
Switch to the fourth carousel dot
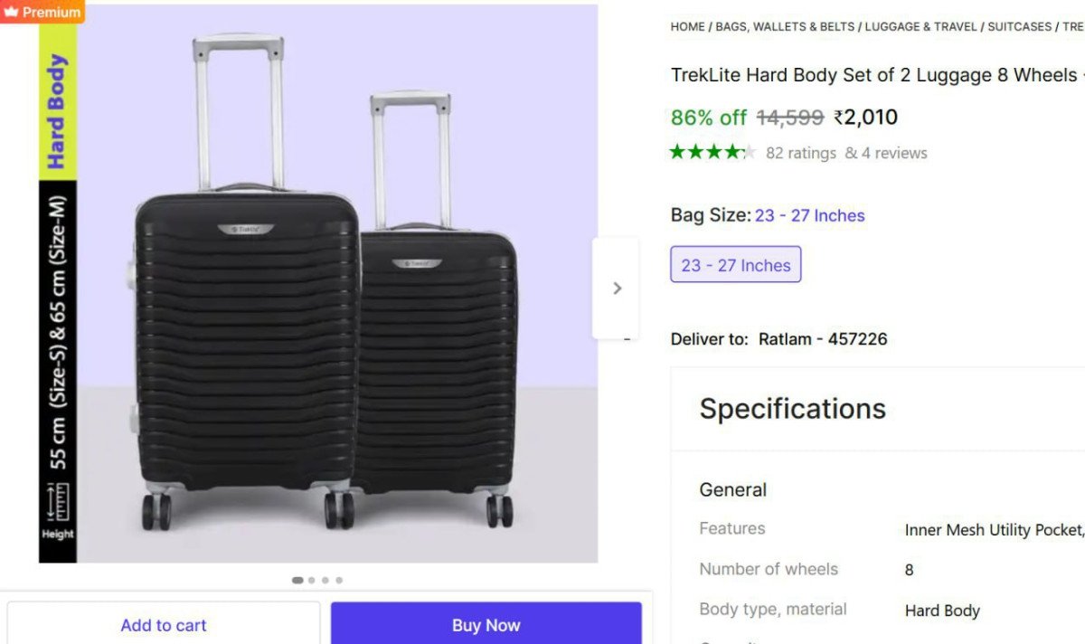coord(339,580)
